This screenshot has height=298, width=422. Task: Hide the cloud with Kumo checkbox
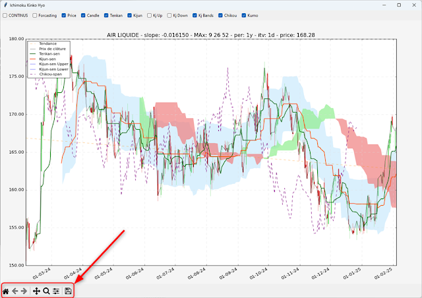tap(245, 15)
